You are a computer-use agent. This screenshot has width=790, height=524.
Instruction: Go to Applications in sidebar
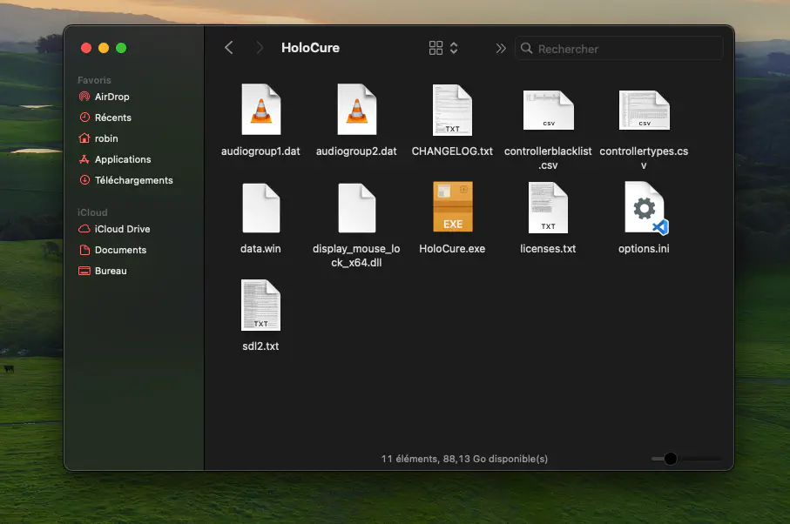click(122, 159)
